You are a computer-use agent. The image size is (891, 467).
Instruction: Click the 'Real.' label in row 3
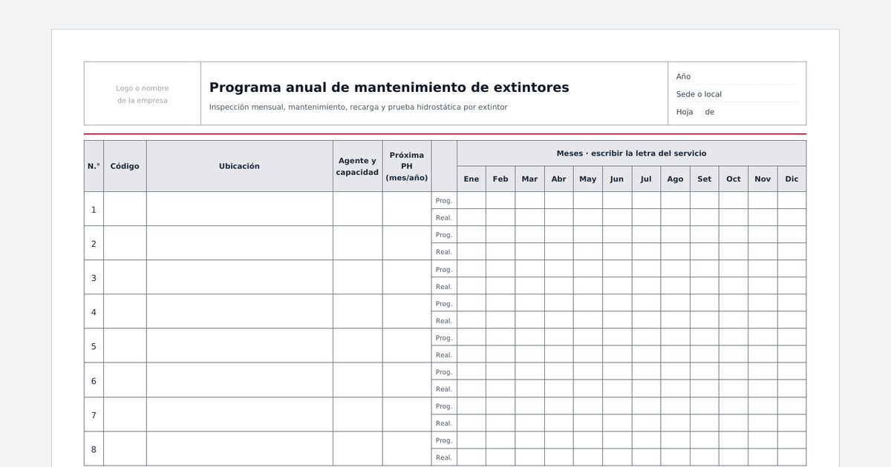click(444, 286)
